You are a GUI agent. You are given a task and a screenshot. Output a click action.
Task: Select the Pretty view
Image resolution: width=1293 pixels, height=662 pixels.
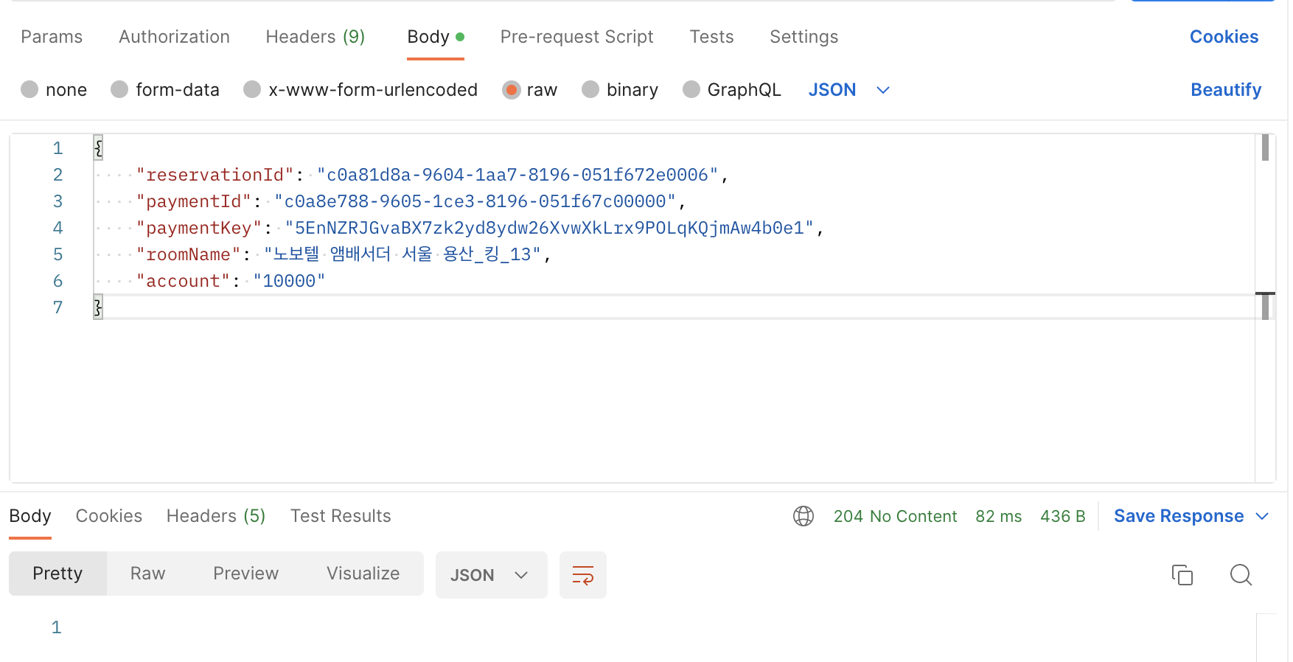point(57,574)
